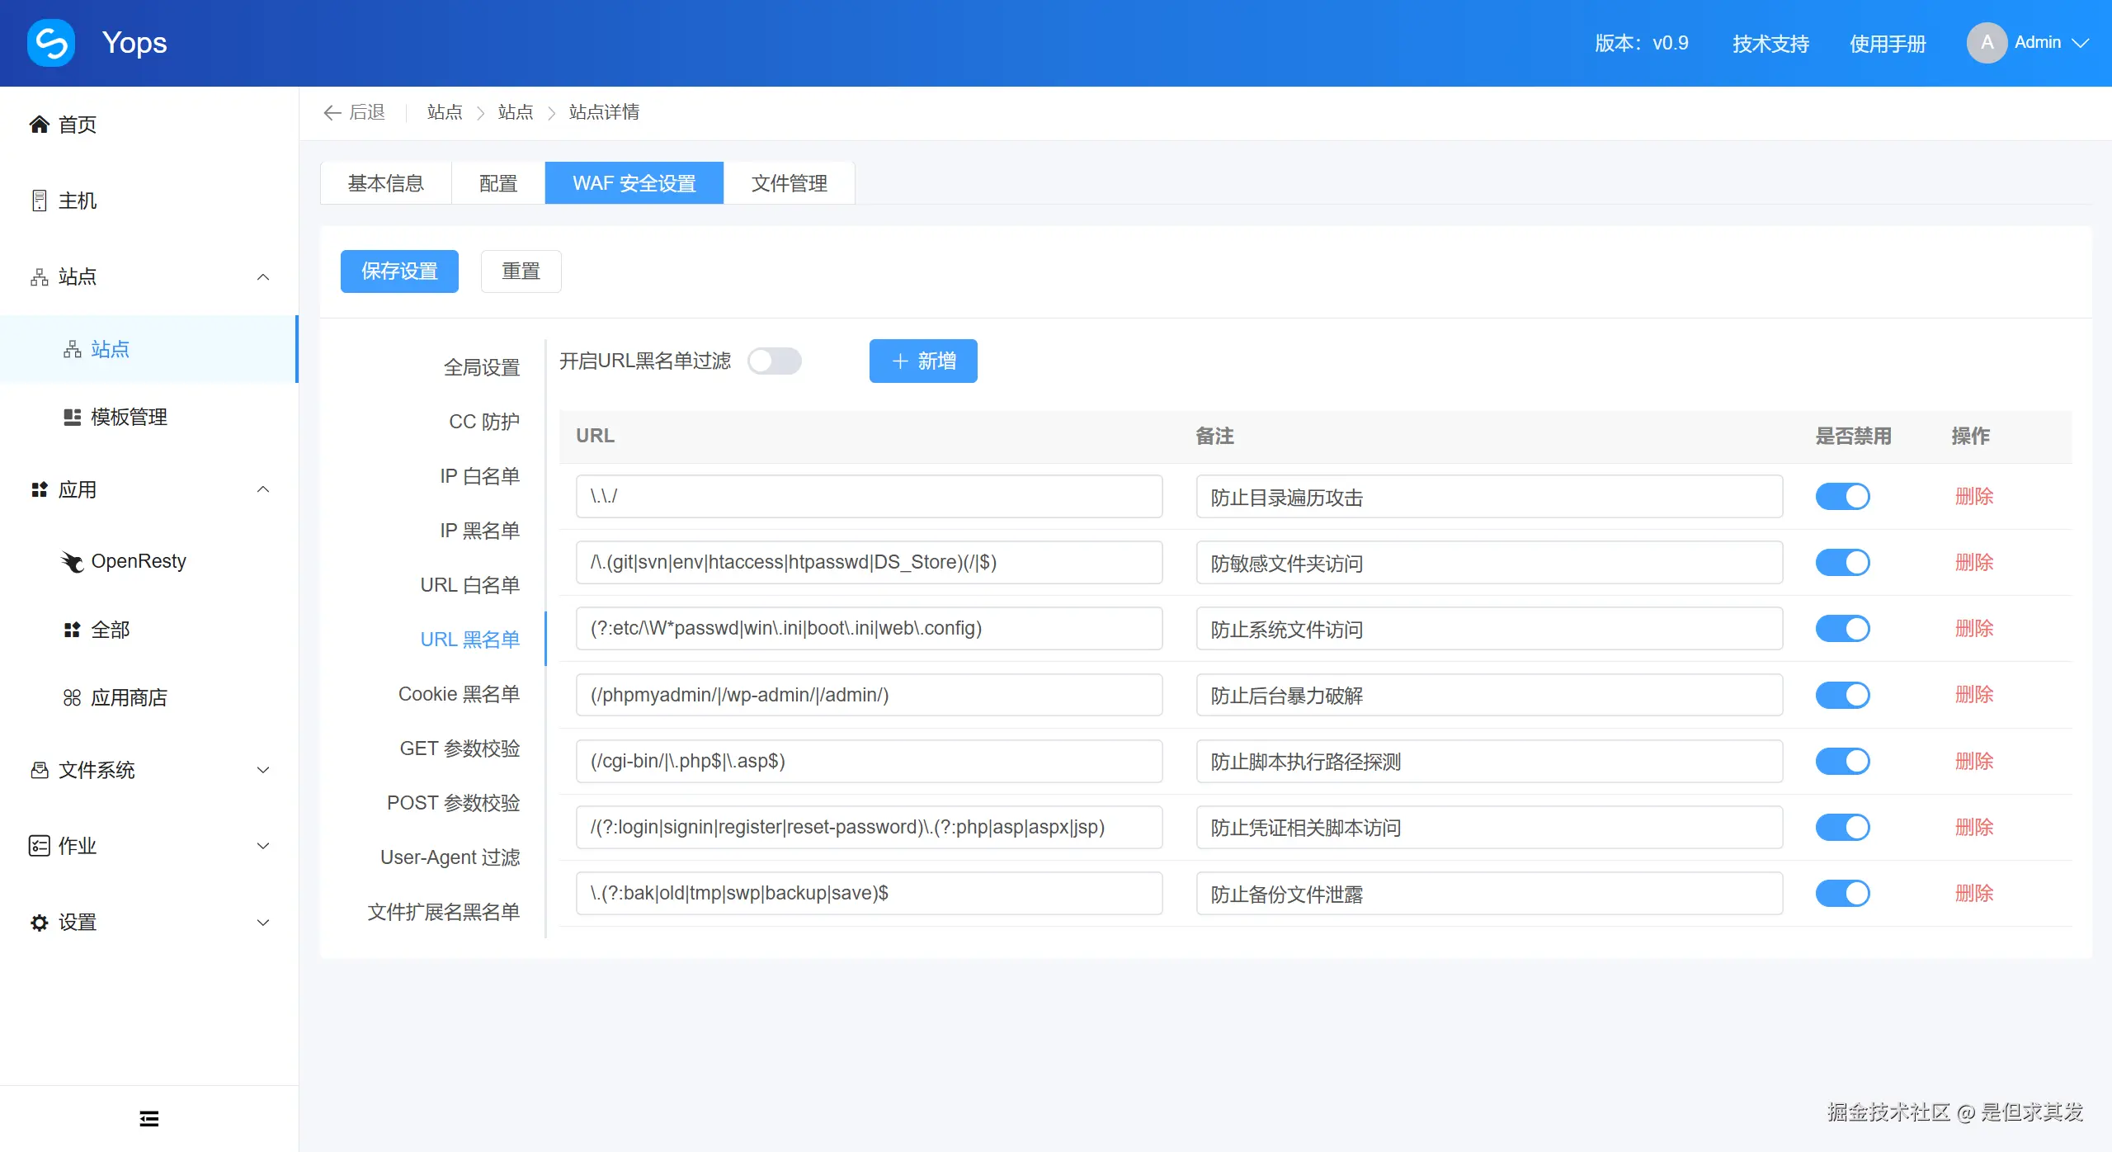The height and width of the screenshot is (1152, 2112).
Task: Click the host icon beside 主机
Action: coord(39,201)
